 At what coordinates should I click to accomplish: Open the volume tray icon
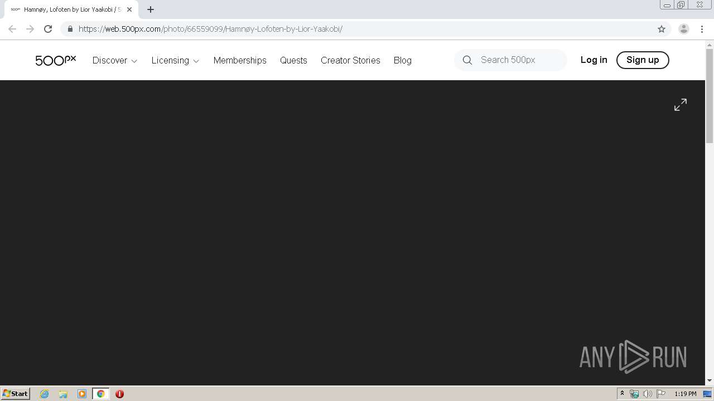pyautogui.click(x=647, y=394)
